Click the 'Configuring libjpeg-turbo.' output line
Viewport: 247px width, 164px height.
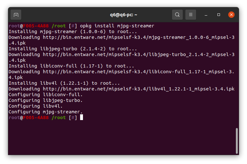pyautogui.click(x=45, y=100)
